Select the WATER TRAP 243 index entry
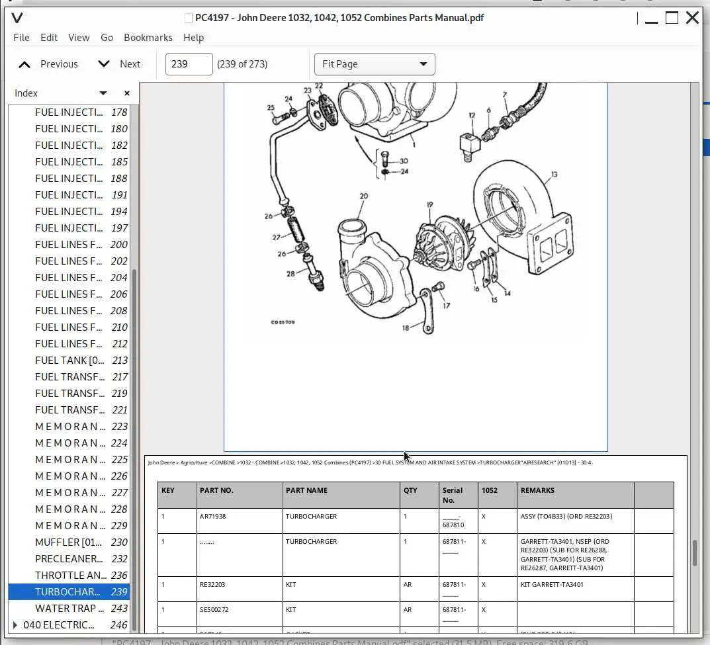 69,609
